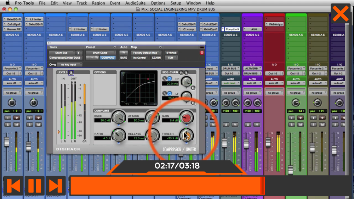Close the video player with the orange X
354x199 pixels.
[341, 13]
